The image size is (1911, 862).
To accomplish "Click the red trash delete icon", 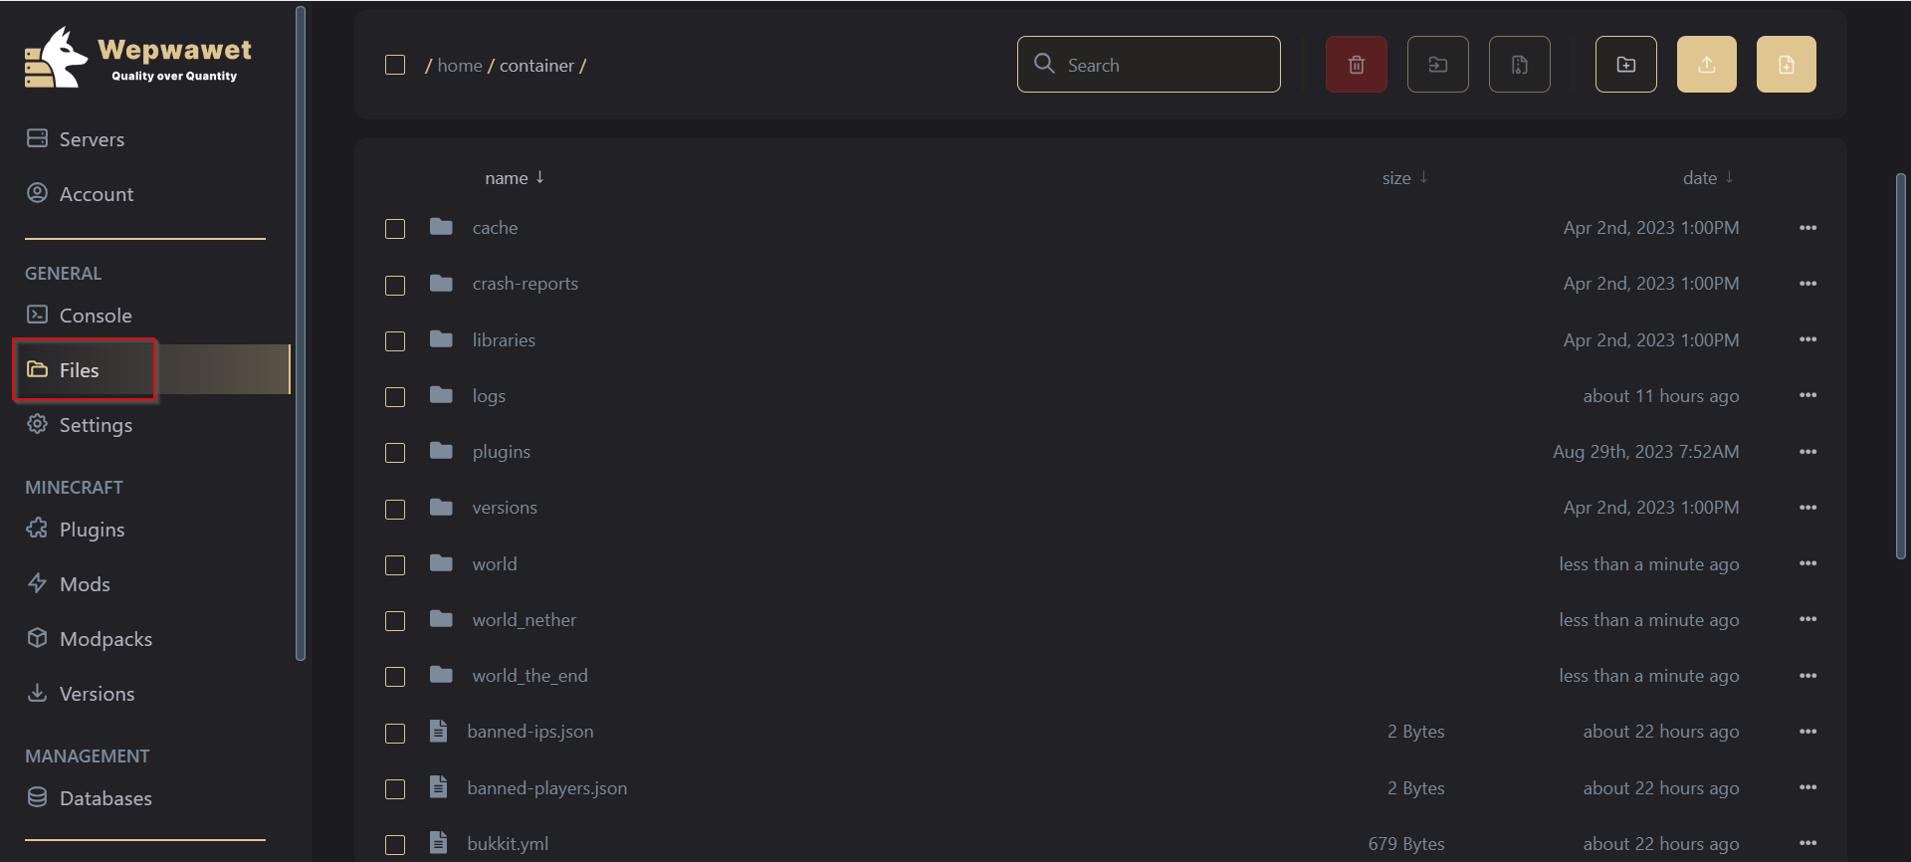I will pos(1356,65).
